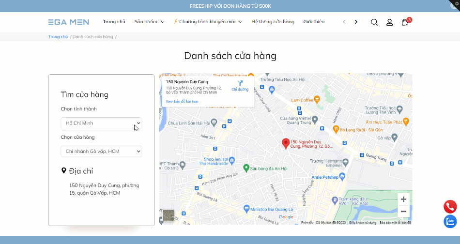Go to Giới thiệu page

(x=314, y=22)
